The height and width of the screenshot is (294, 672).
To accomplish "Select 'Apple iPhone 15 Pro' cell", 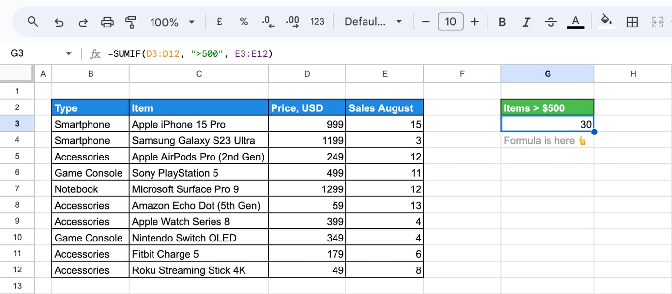I will pos(199,124).
